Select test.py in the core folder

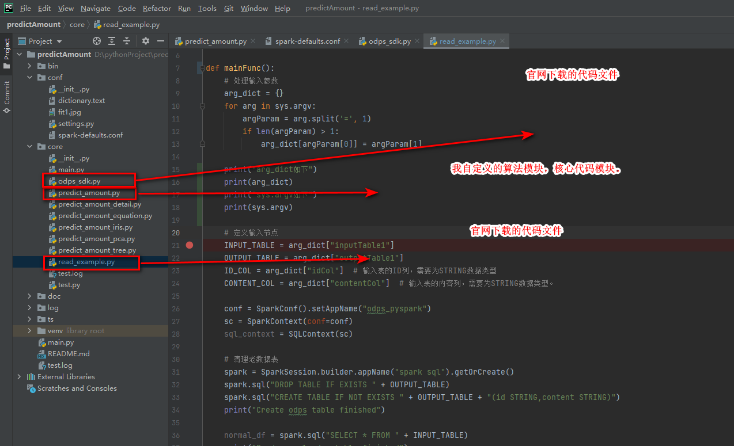tap(69, 284)
